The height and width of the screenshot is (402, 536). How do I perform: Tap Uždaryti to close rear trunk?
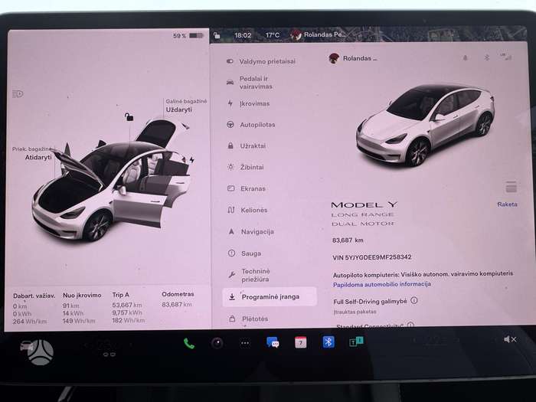pos(179,109)
